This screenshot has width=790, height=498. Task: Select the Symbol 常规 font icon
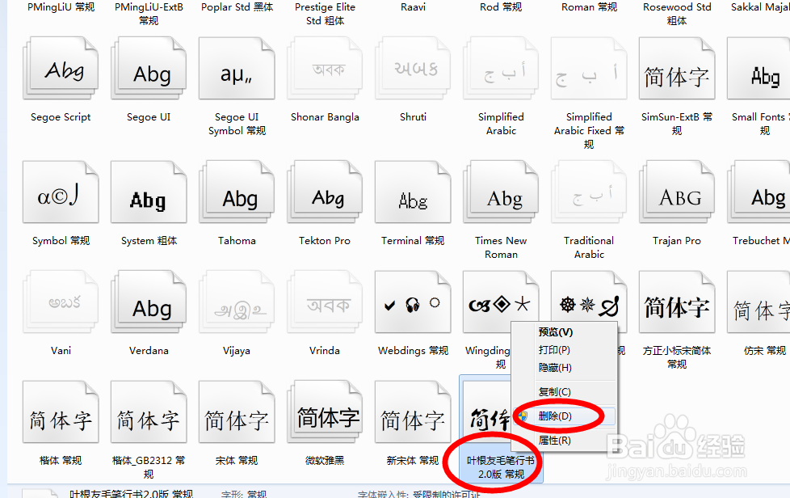click(x=61, y=192)
